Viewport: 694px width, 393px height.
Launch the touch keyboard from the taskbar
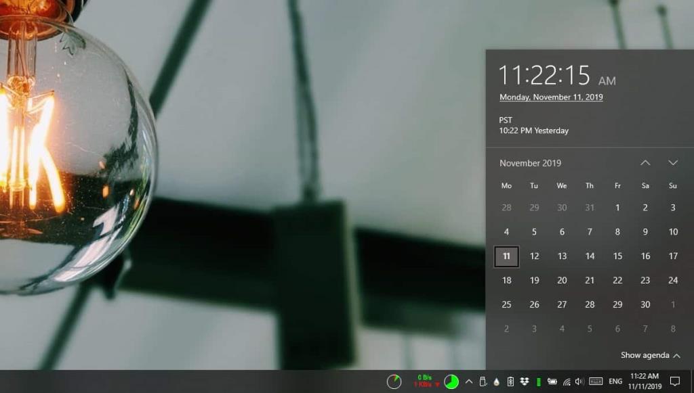coord(596,379)
